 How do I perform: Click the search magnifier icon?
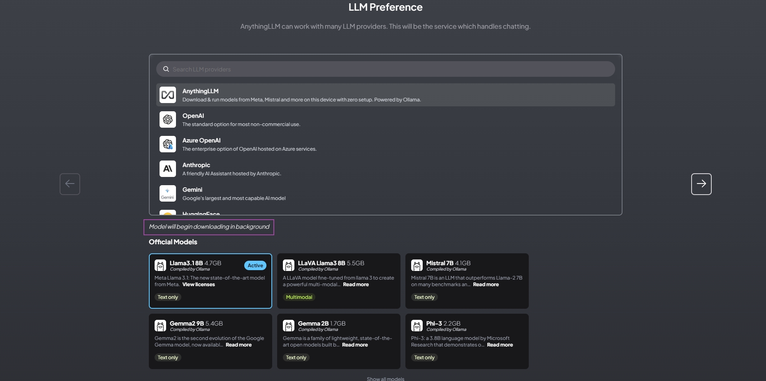pos(166,69)
